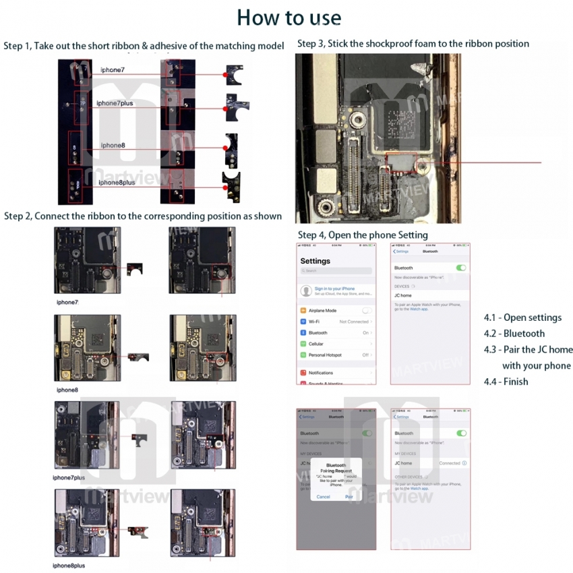573x573 pixels.
Task: Click the Step 2 connect ribbon heading
Action: point(143,216)
